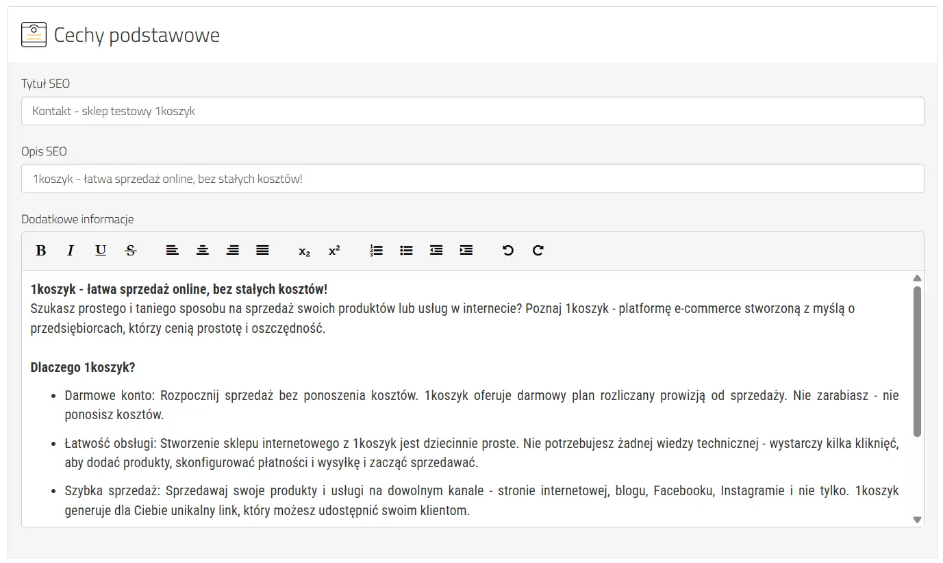Toggle bold formatting in editor toolbar
Screen dimensions: 943x563
coord(41,251)
